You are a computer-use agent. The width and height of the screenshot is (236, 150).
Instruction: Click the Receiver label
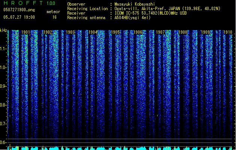pos(76,13)
